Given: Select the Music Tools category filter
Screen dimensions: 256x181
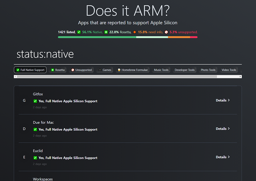Looking at the screenshot, I should click(161, 70).
